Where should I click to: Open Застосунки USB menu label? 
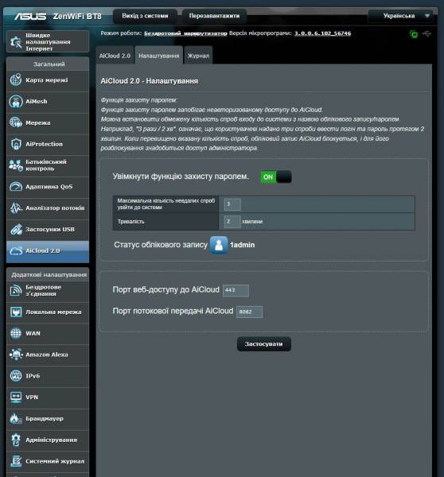pyautogui.click(x=50, y=230)
